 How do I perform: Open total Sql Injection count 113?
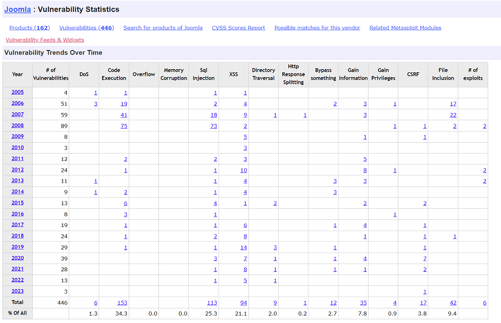[x=212, y=303]
